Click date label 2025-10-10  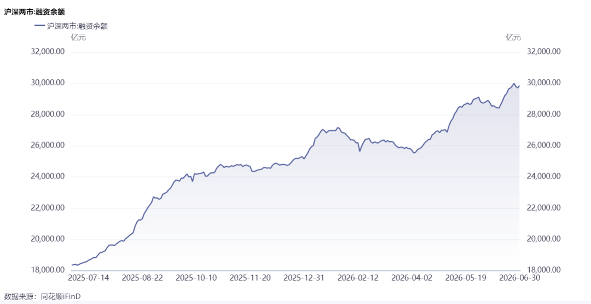(x=196, y=278)
